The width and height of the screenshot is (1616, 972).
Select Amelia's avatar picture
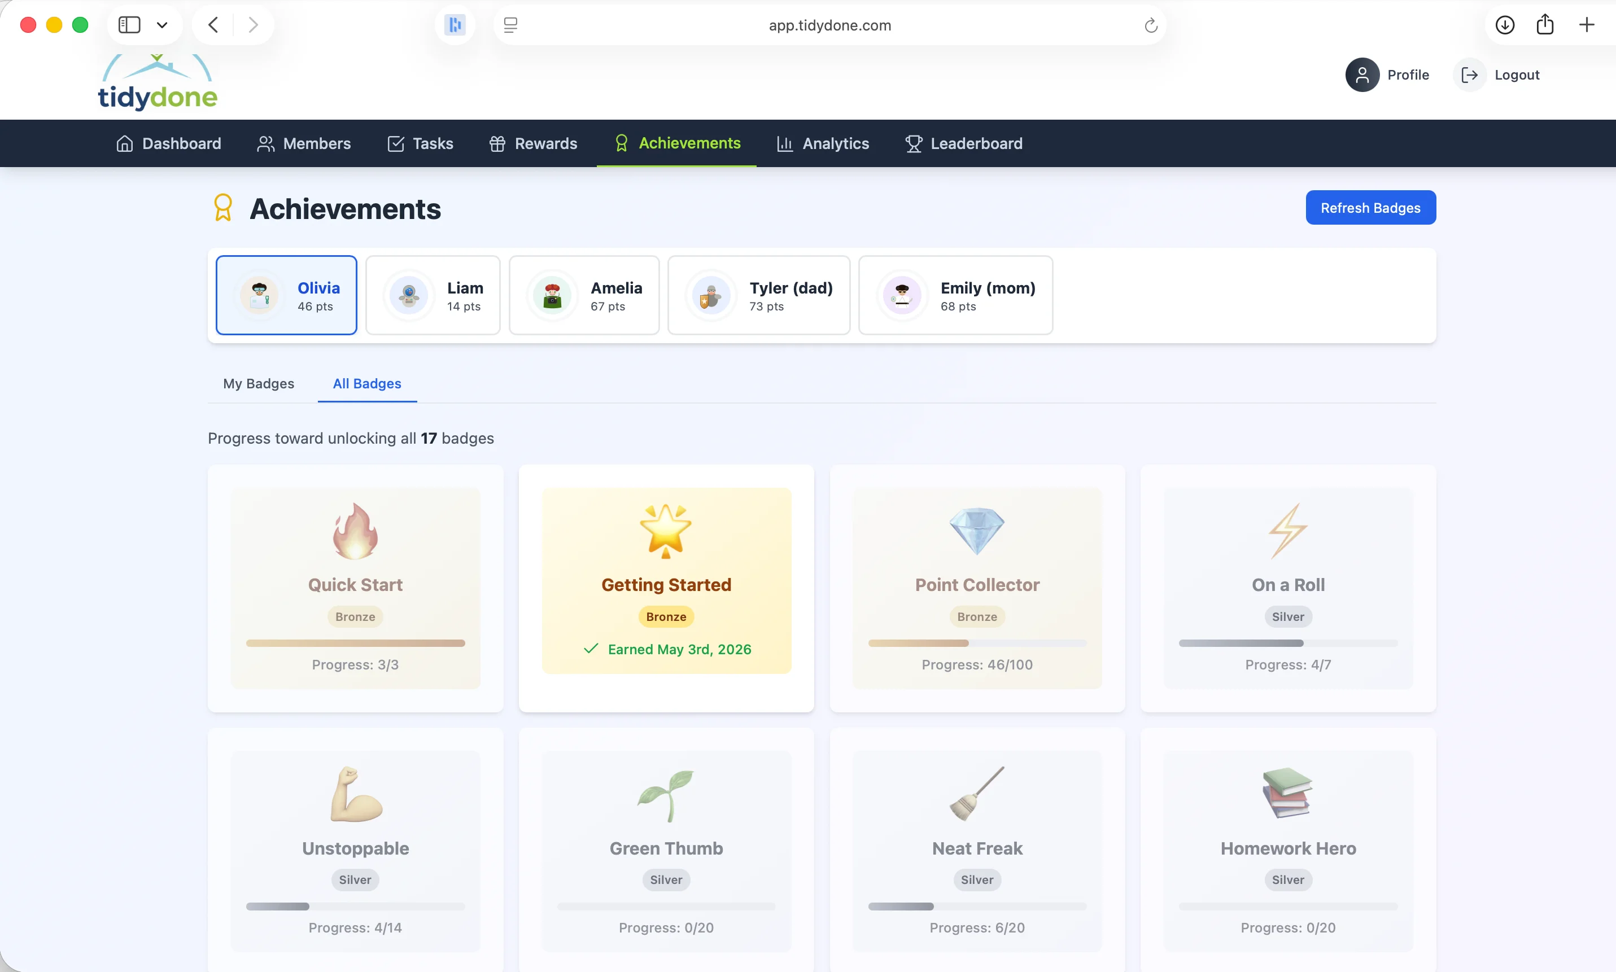(x=552, y=295)
